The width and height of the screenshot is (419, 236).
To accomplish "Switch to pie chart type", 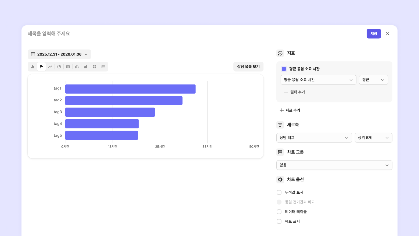I will pos(59,67).
